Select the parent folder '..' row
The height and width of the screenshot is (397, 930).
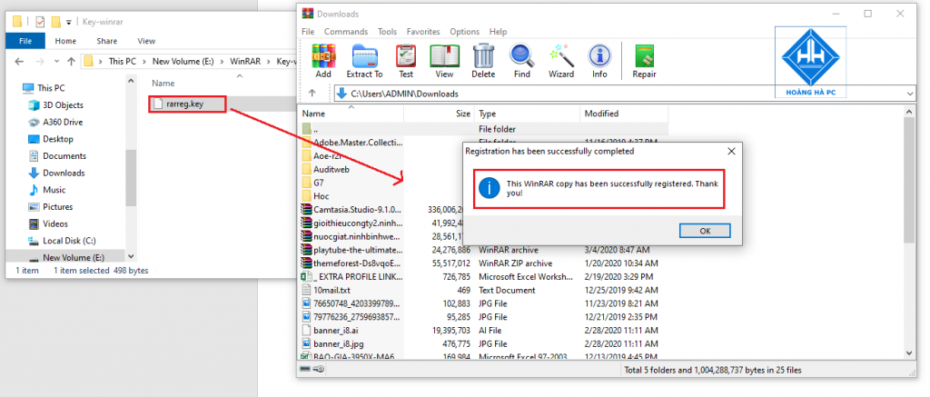pyautogui.click(x=483, y=129)
